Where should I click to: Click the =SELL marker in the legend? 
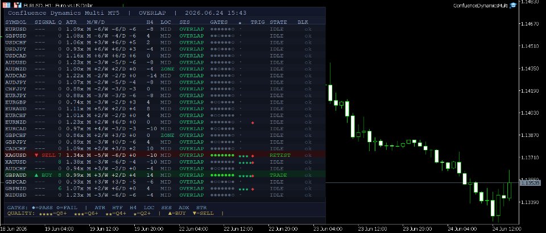203,213
